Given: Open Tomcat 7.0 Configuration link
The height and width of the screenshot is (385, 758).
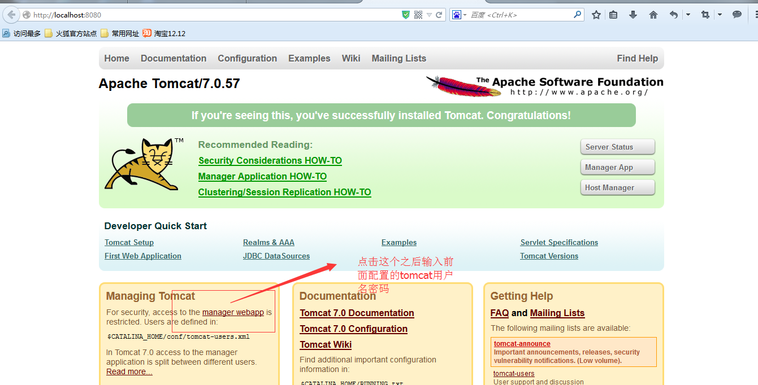Looking at the screenshot, I should coord(353,329).
